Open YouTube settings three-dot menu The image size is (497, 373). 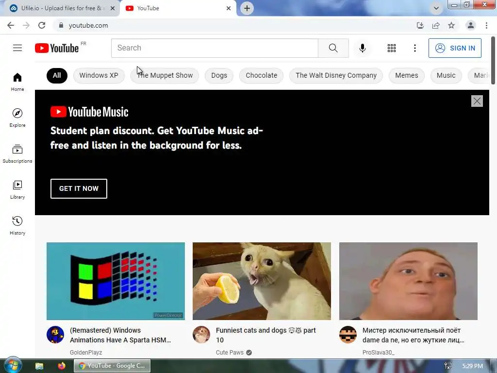tap(414, 48)
